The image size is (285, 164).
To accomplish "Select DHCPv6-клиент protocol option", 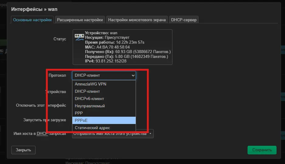I will [x=104, y=99].
